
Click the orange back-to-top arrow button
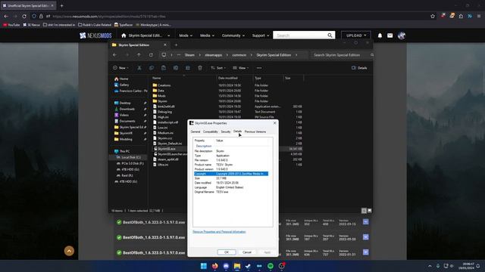click(x=69, y=251)
